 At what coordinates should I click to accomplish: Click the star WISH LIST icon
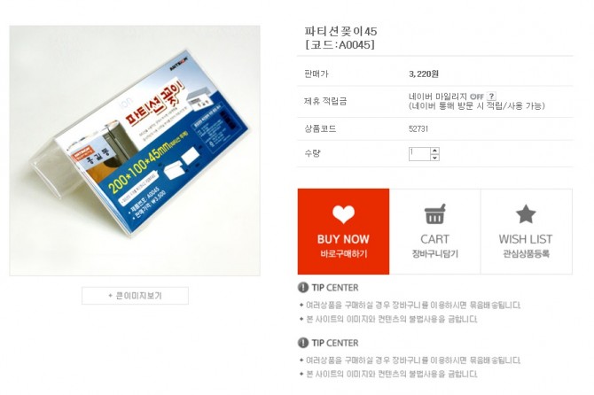pos(526,214)
